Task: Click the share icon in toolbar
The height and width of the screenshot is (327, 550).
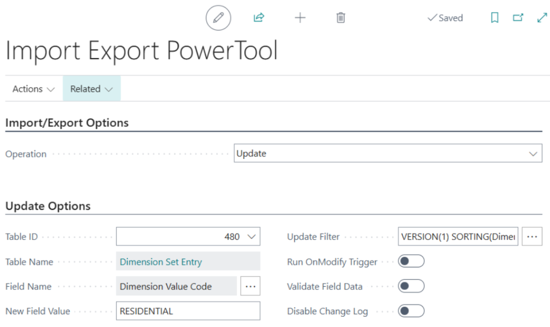Action: click(x=259, y=18)
